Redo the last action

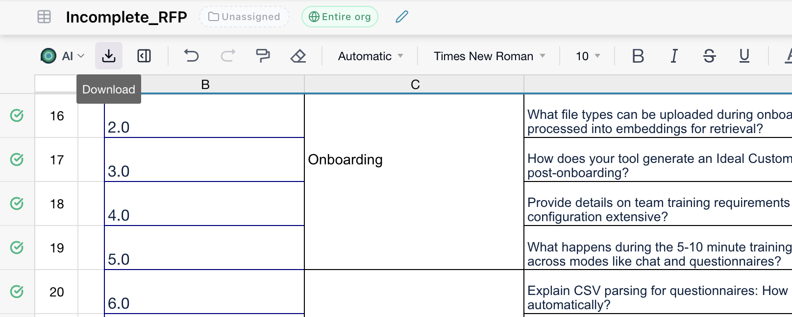228,56
